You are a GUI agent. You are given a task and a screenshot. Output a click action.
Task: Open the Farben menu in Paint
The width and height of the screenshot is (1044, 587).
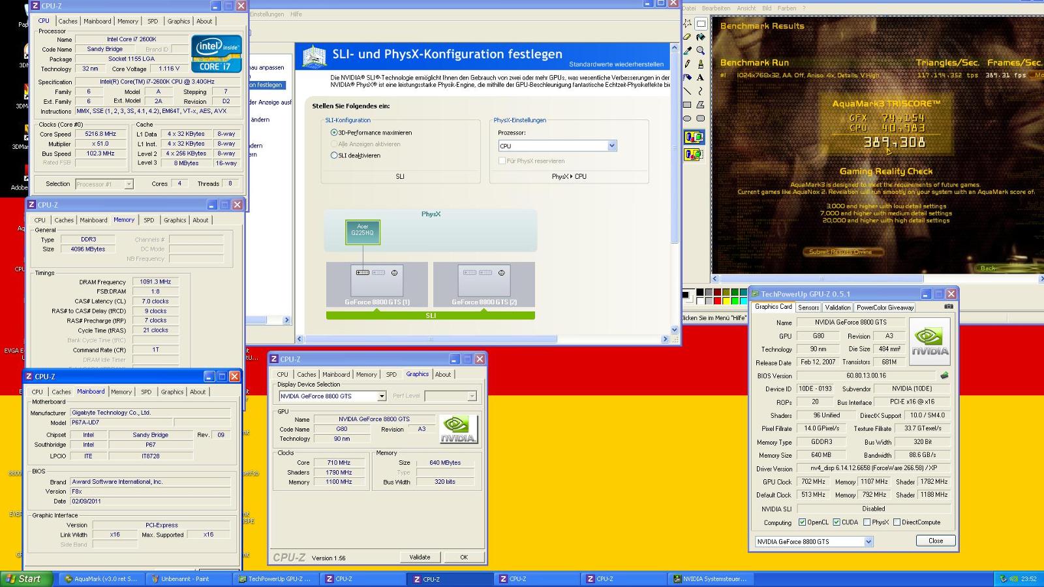point(786,8)
